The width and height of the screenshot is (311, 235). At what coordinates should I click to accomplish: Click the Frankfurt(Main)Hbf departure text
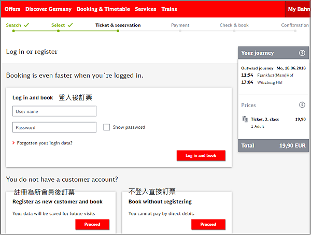275,75
